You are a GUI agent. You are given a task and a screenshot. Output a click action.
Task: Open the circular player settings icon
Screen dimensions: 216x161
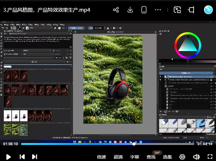[182, 157]
